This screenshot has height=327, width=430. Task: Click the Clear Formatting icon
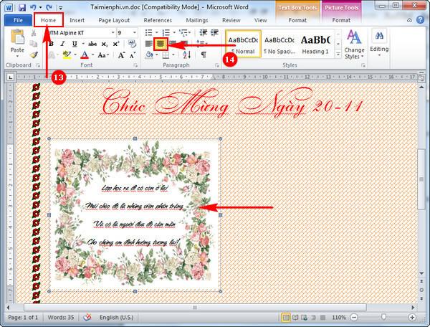point(132,44)
